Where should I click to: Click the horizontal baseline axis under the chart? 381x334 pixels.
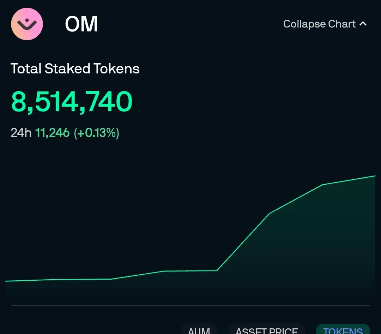(x=190, y=305)
